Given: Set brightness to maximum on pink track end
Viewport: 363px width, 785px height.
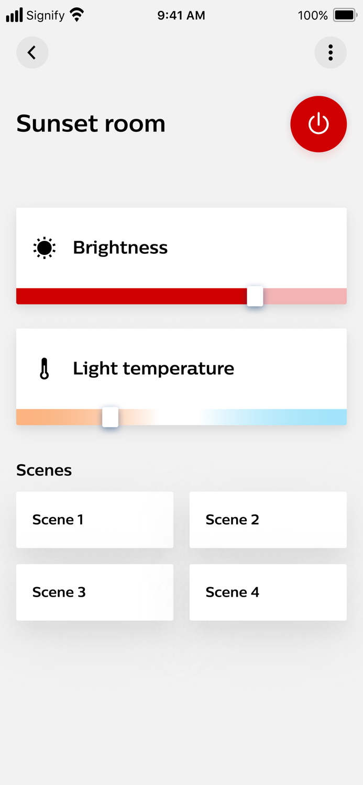Looking at the screenshot, I should click(x=343, y=296).
